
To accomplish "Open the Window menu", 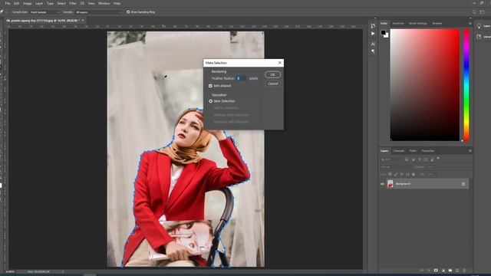I will 104,3.
